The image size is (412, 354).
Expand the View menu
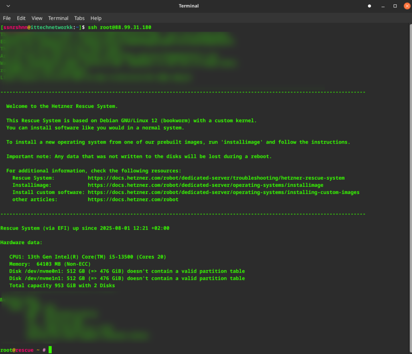pos(37,18)
